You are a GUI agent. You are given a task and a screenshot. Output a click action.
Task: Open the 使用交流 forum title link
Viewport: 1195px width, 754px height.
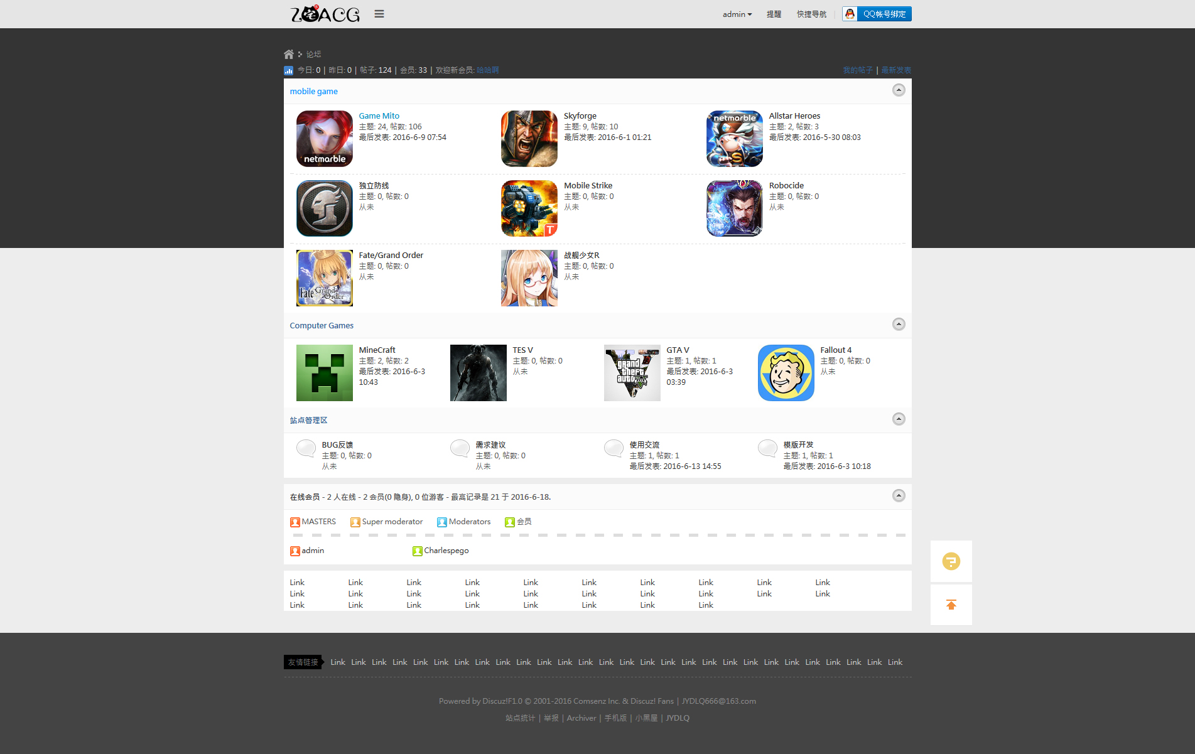[645, 445]
